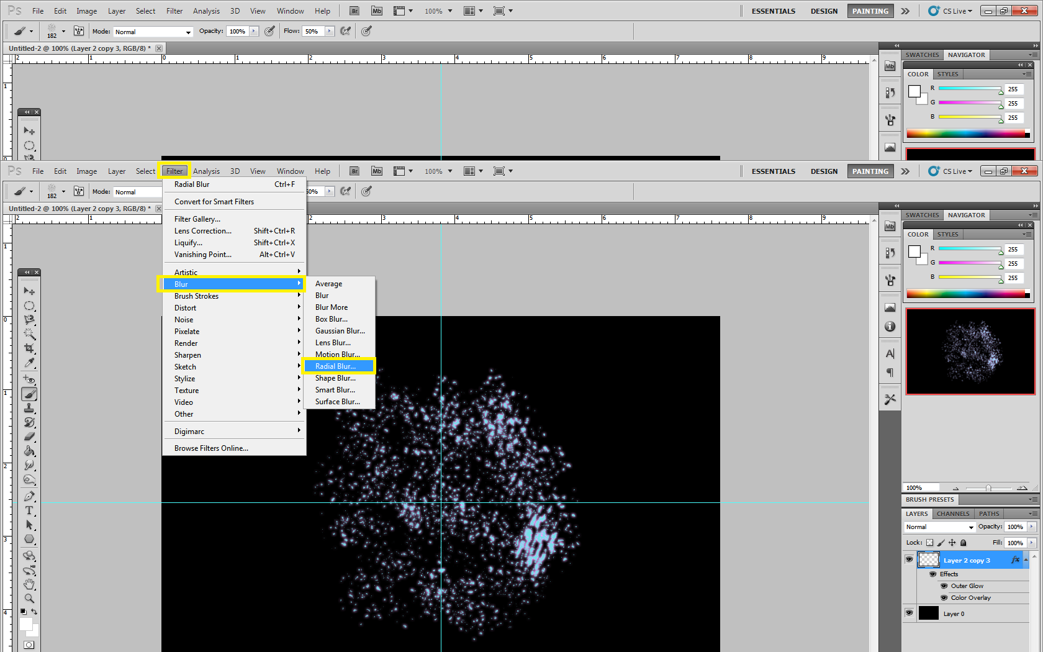The height and width of the screenshot is (652, 1043).
Task: Open the layer Opacity slider arrow
Action: tap(1032, 527)
